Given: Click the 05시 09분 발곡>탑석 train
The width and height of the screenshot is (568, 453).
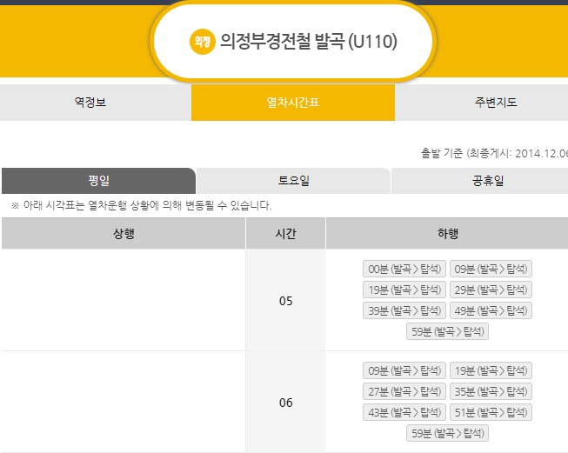Looking at the screenshot, I should pos(491,269).
